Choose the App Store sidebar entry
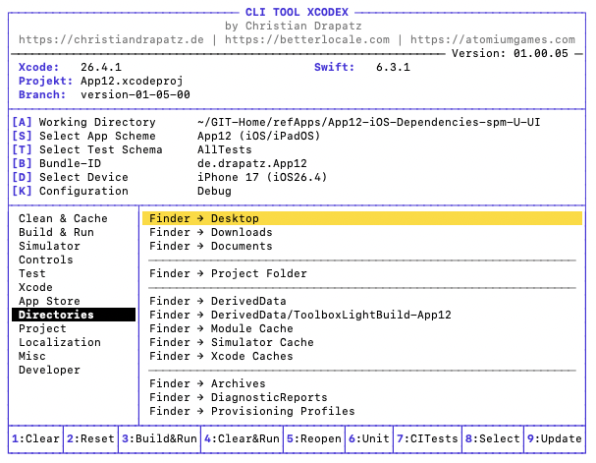 pos(49,301)
